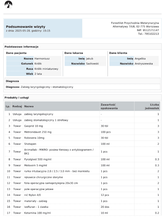
Task: Click the address 'Alternatywy 7/U8, 02-775 Warszawa'
Action: [136, 26]
